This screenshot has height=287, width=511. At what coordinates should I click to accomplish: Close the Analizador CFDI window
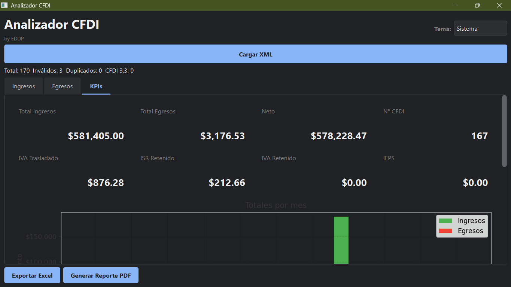tap(499, 5)
